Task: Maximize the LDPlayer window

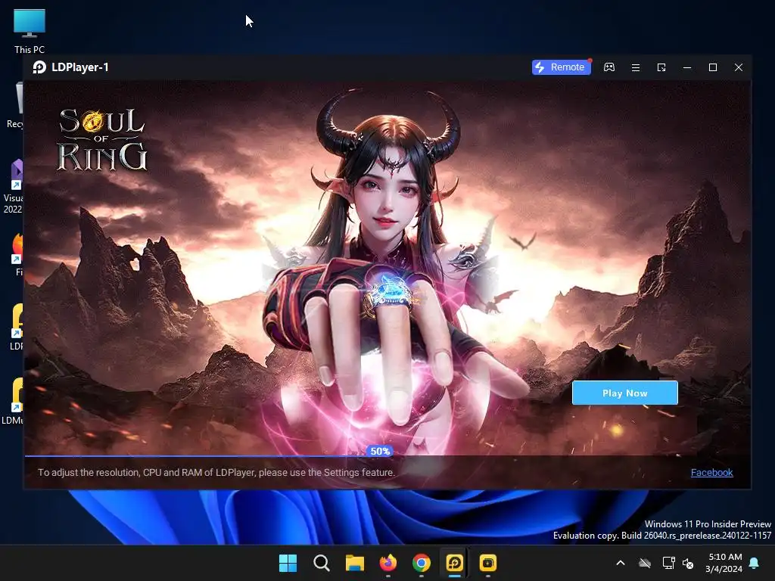Action: [x=713, y=67]
